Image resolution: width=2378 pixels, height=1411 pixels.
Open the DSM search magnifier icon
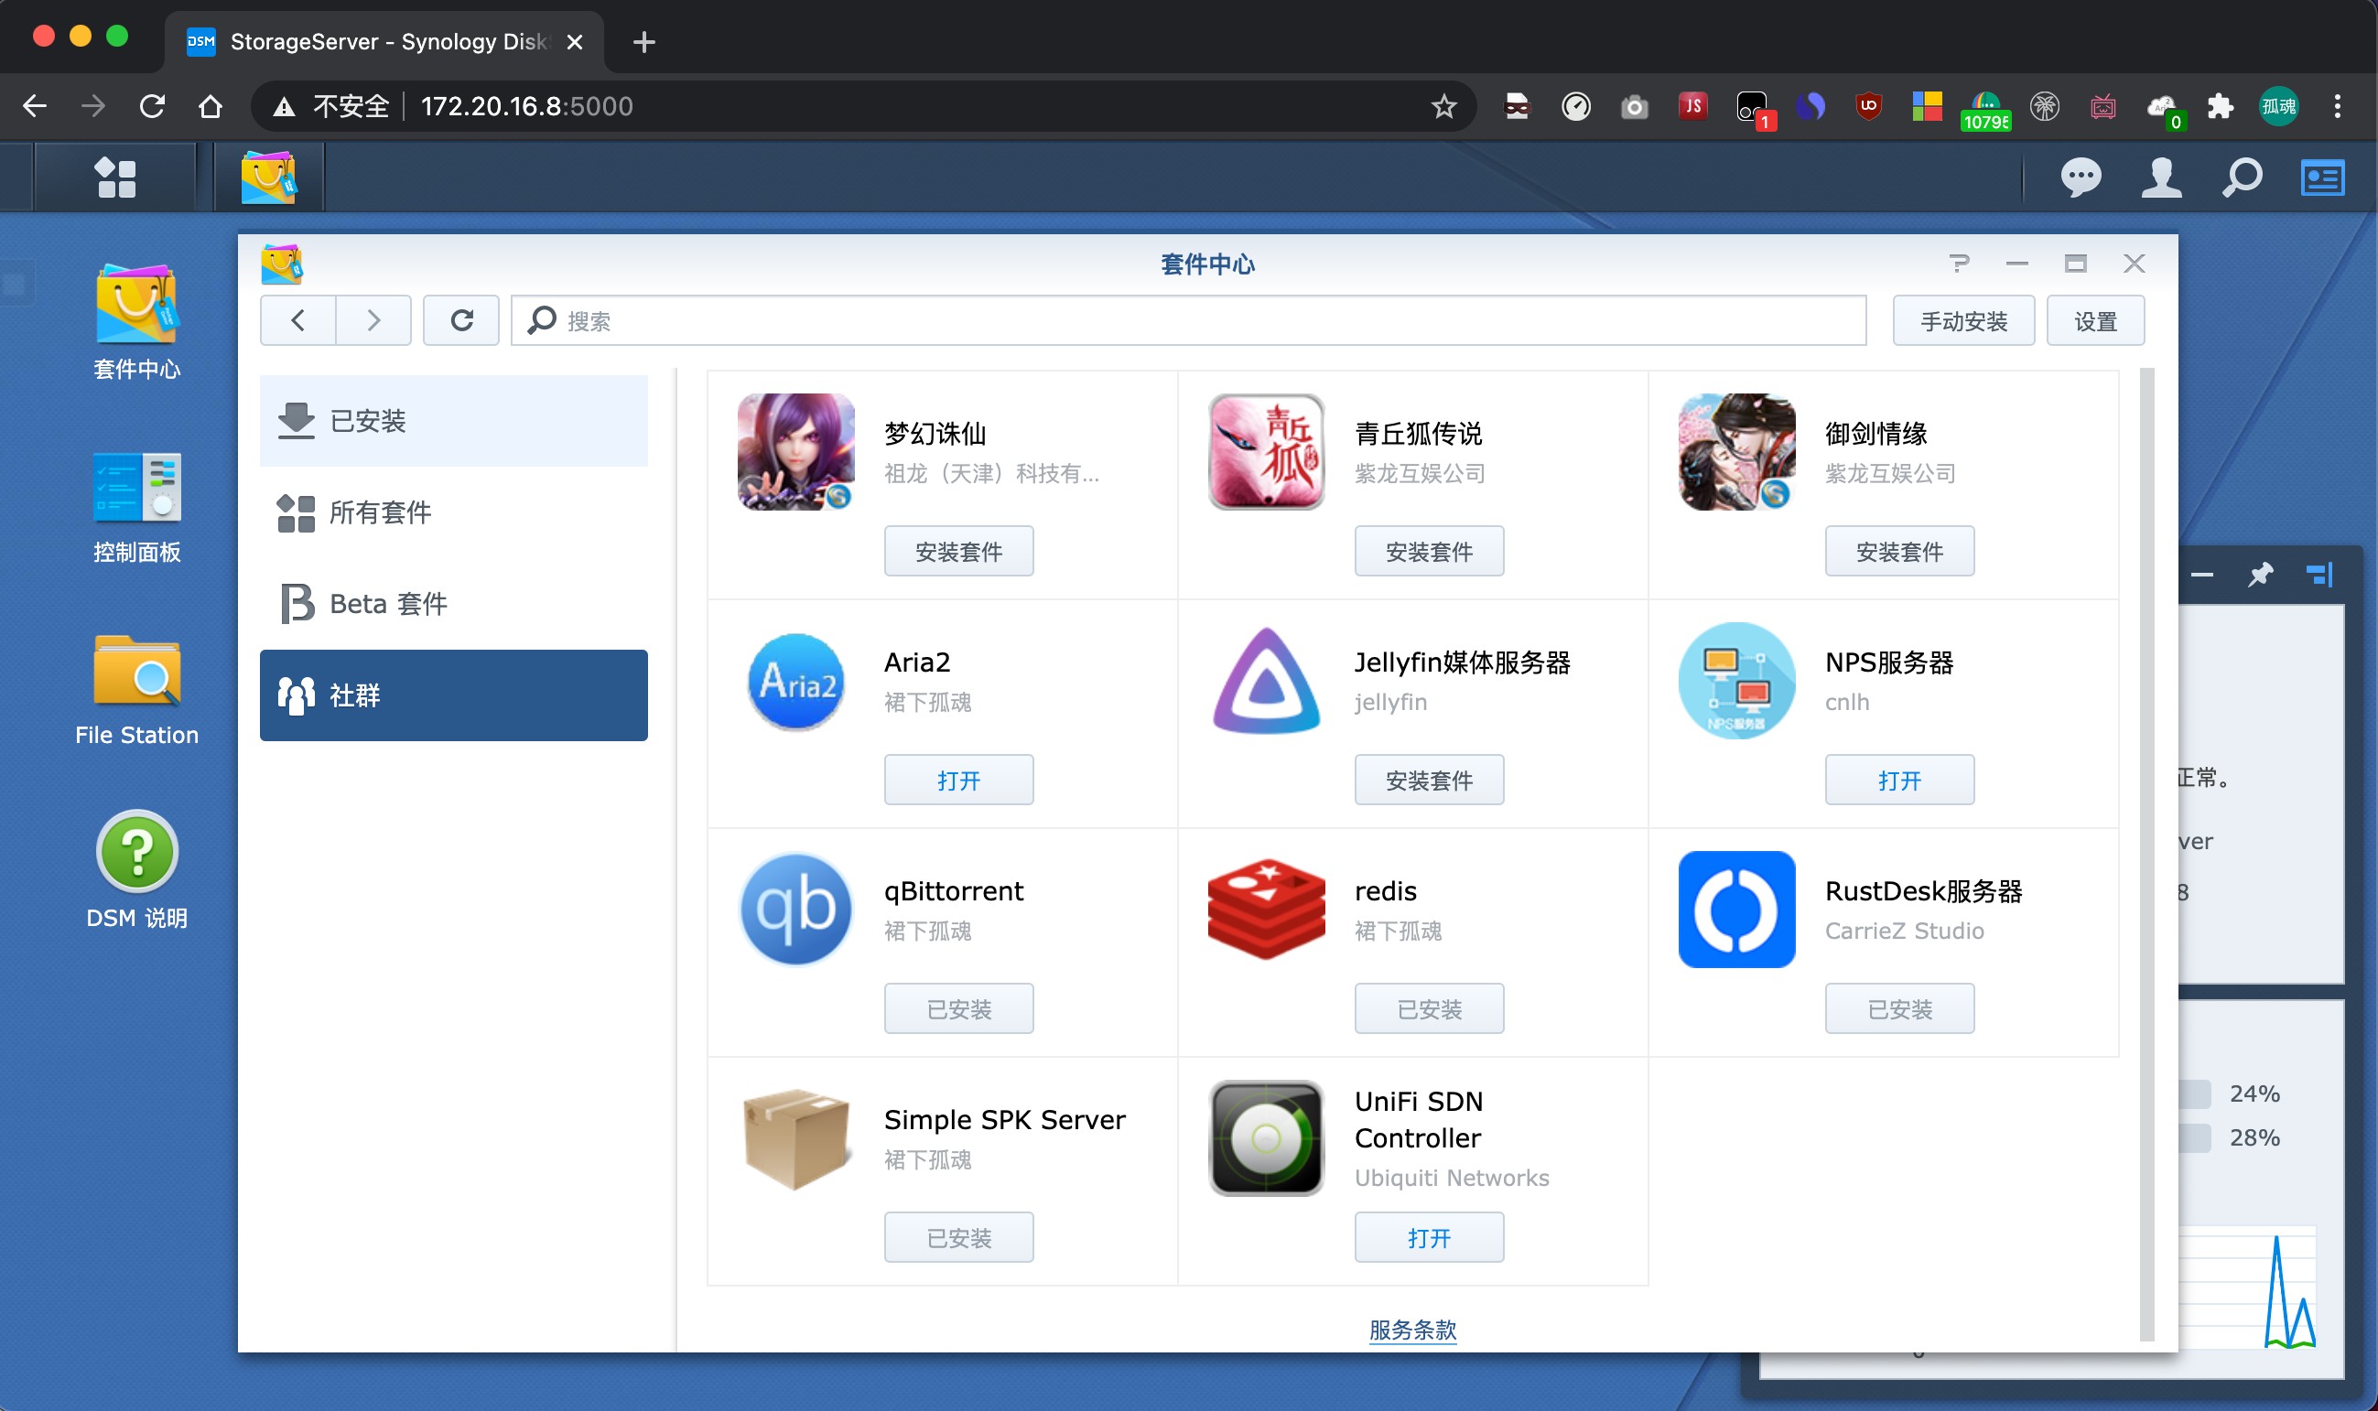click(2241, 178)
